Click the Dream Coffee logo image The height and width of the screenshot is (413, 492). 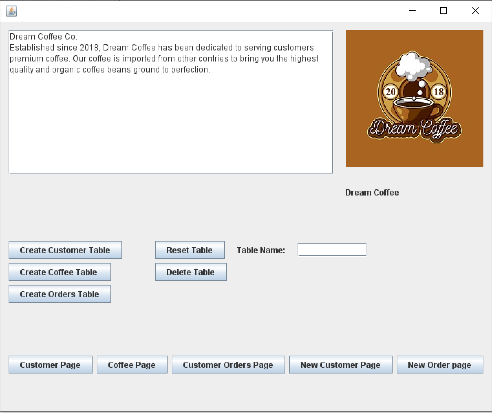[x=414, y=99]
